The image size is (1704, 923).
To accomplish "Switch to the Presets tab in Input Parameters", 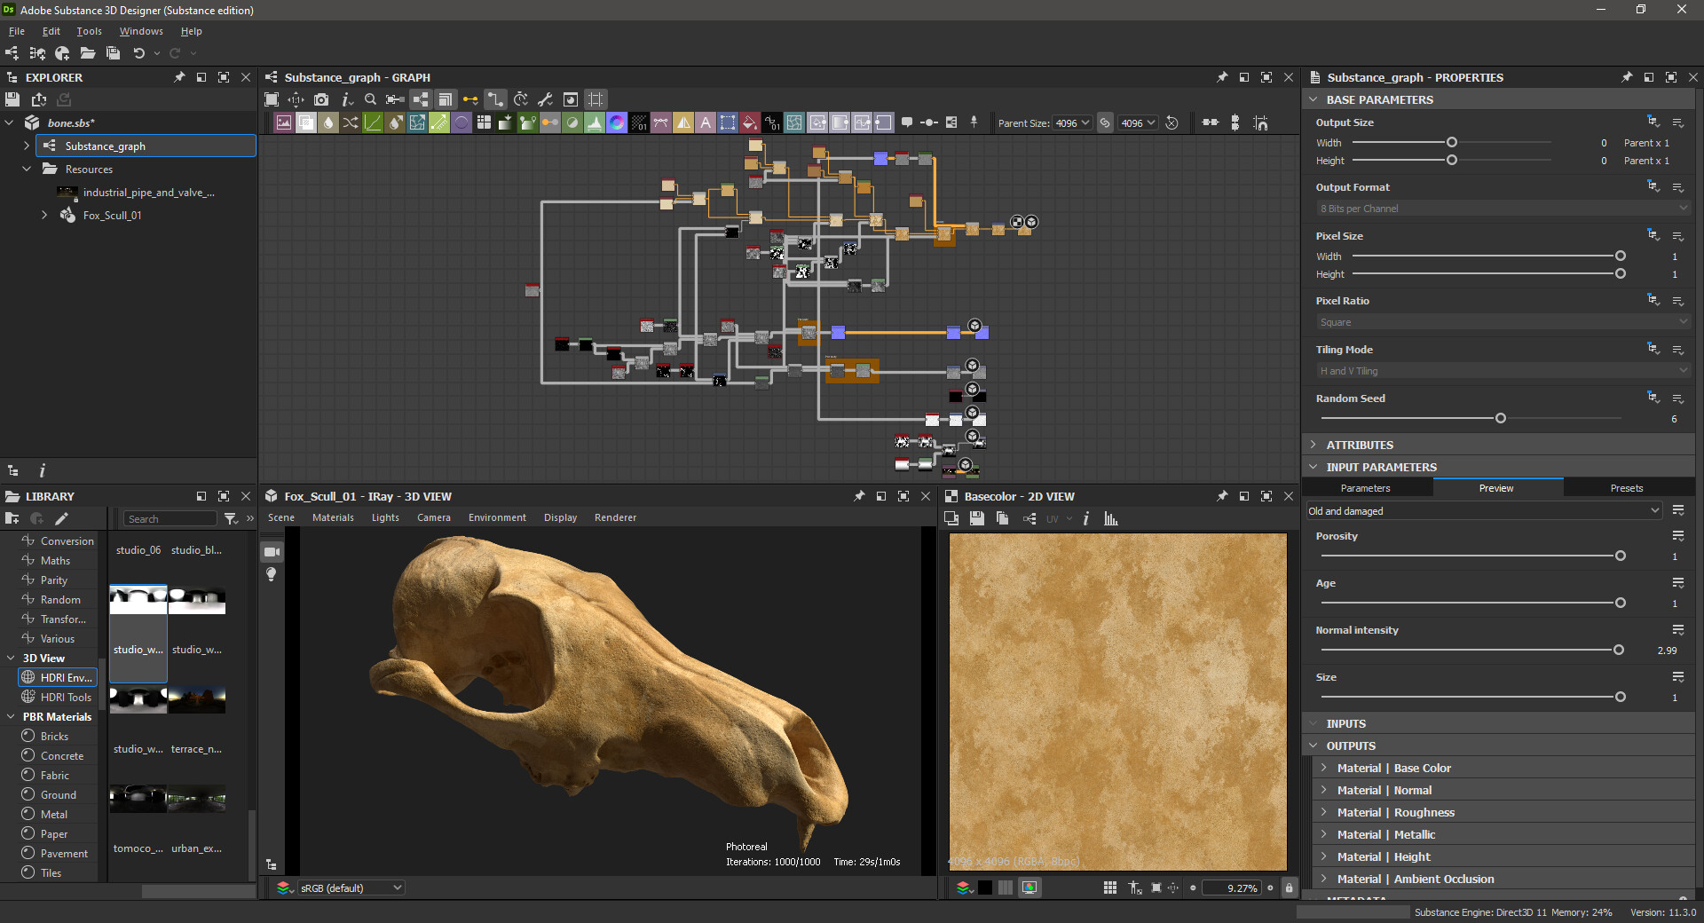I will click(1626, 488).
